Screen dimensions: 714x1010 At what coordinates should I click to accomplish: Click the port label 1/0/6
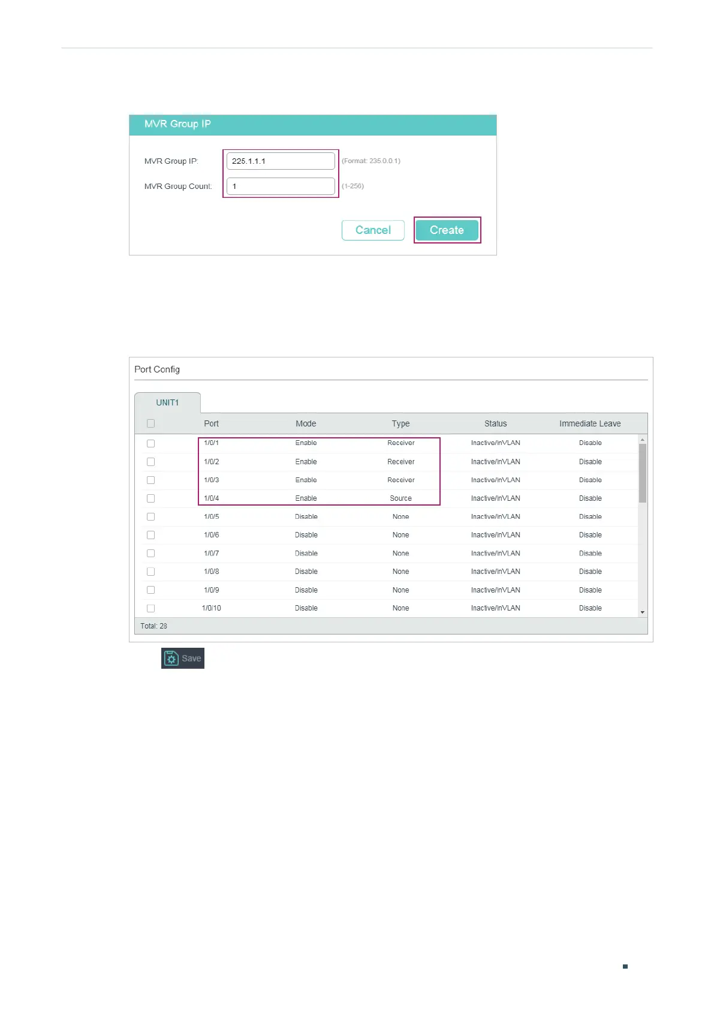click(211, 535)
